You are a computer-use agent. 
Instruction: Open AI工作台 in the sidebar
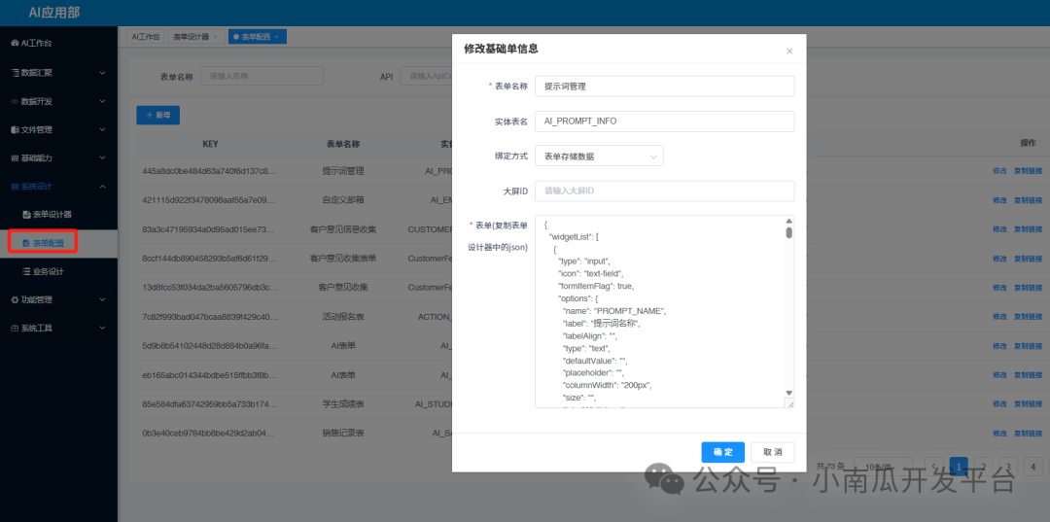pos(59,43)
